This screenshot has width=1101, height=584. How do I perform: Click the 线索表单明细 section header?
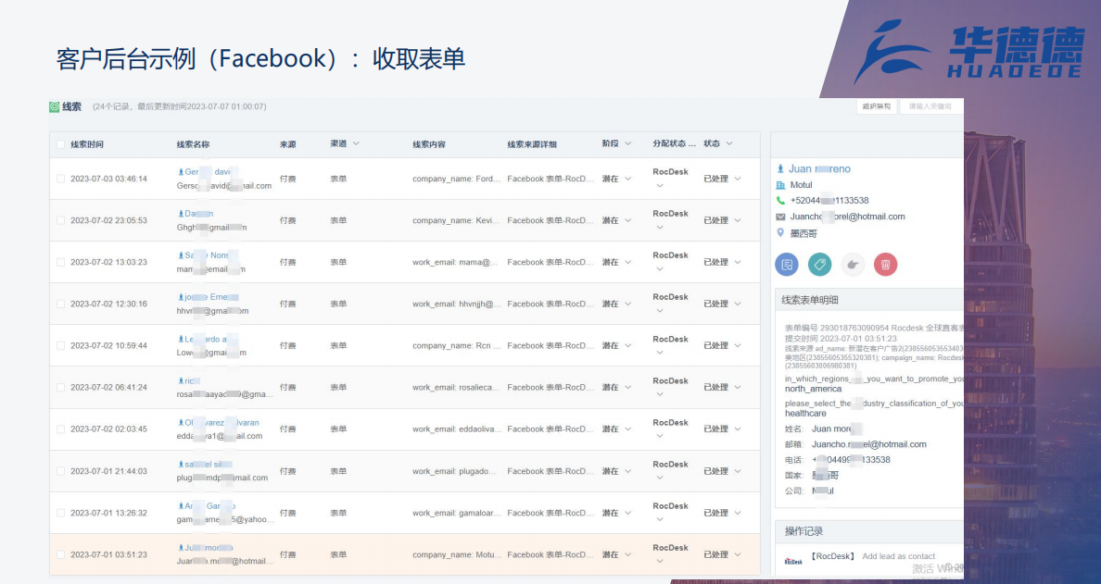tap(811, 300)
